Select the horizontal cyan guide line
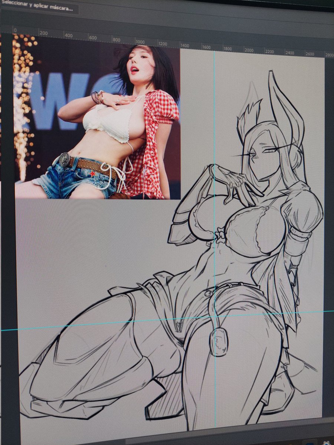Image resolution: width=334 pixels, height=445 pixels. tap(167, 320)
